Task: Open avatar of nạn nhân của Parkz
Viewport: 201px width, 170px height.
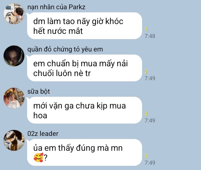Action: pyautogui.click(x=14, y=14)
